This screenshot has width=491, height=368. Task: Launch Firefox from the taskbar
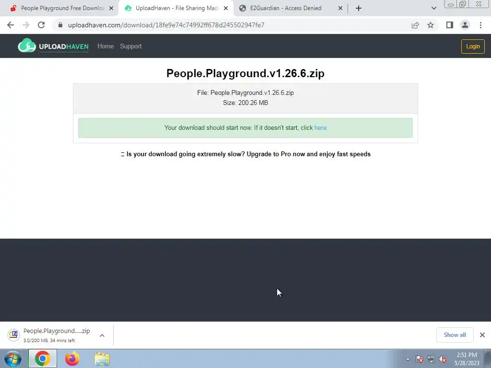click(72, 358)
